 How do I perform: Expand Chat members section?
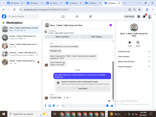coord(134,56)
